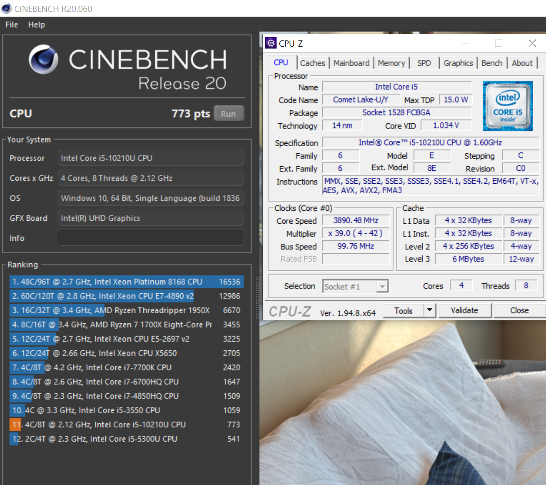This screenshot has height=485, width=546.
Task: Click the CPU-Z version text 1.94.8.x64
Action: click(348, 313)
